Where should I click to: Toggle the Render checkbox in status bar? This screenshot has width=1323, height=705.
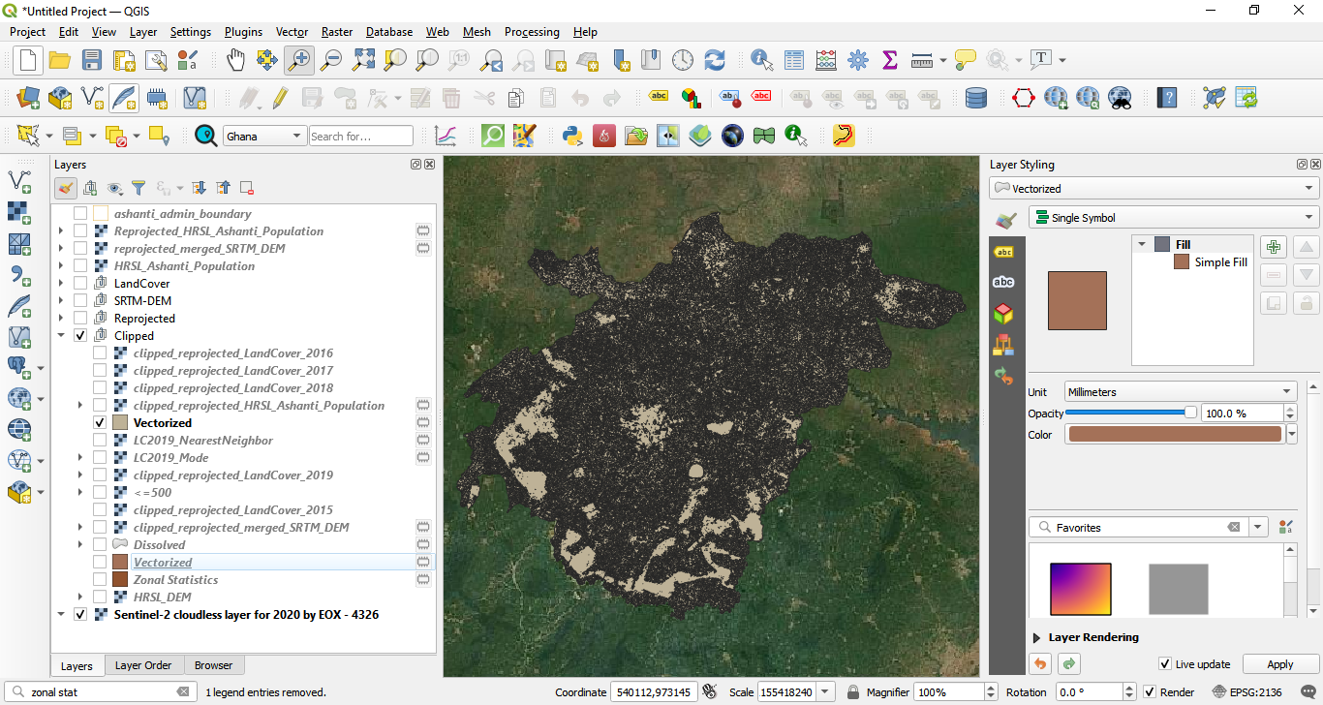(x=1150, y=692)
